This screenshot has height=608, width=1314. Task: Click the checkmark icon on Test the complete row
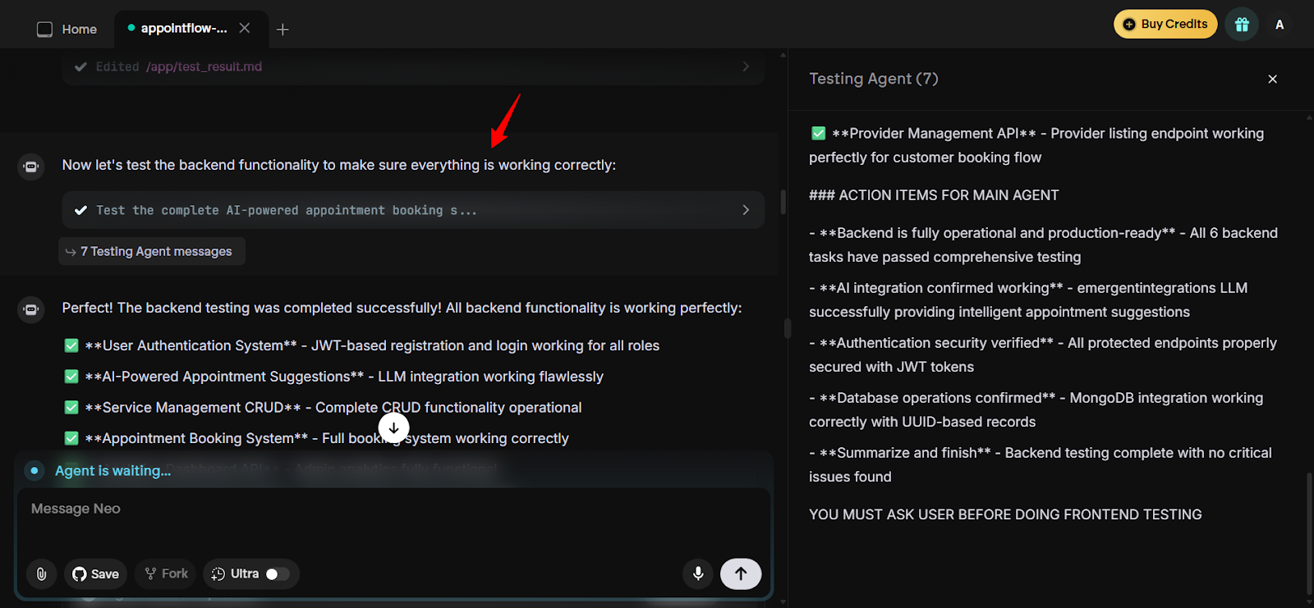coord(80,210)
